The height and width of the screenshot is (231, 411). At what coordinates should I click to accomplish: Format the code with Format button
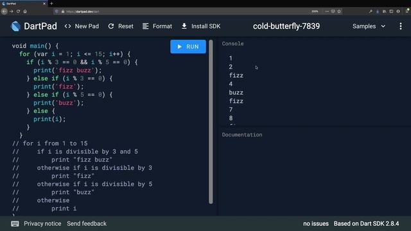pyautogui.click(x=157, y=26)
